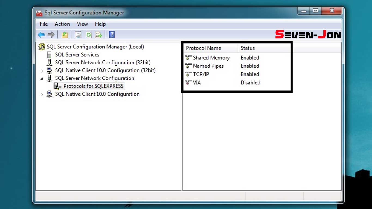Image resolution: width=372 pixels, height=209 pixels.
Task: Select Protocols for SQLEXPRESS label
Action: 93,86
